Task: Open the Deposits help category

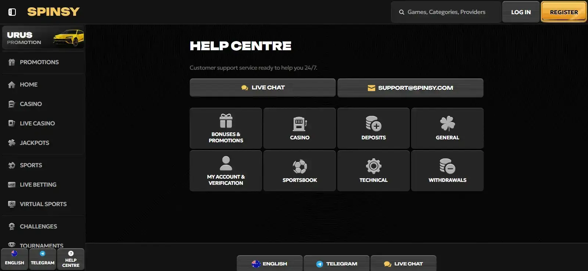Action: (374, 128)
